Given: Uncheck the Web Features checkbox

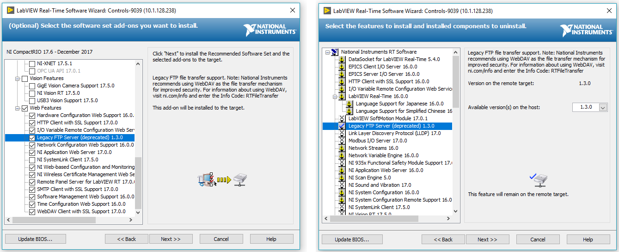Looking at the screenshot, I should [x=25, y=108].
